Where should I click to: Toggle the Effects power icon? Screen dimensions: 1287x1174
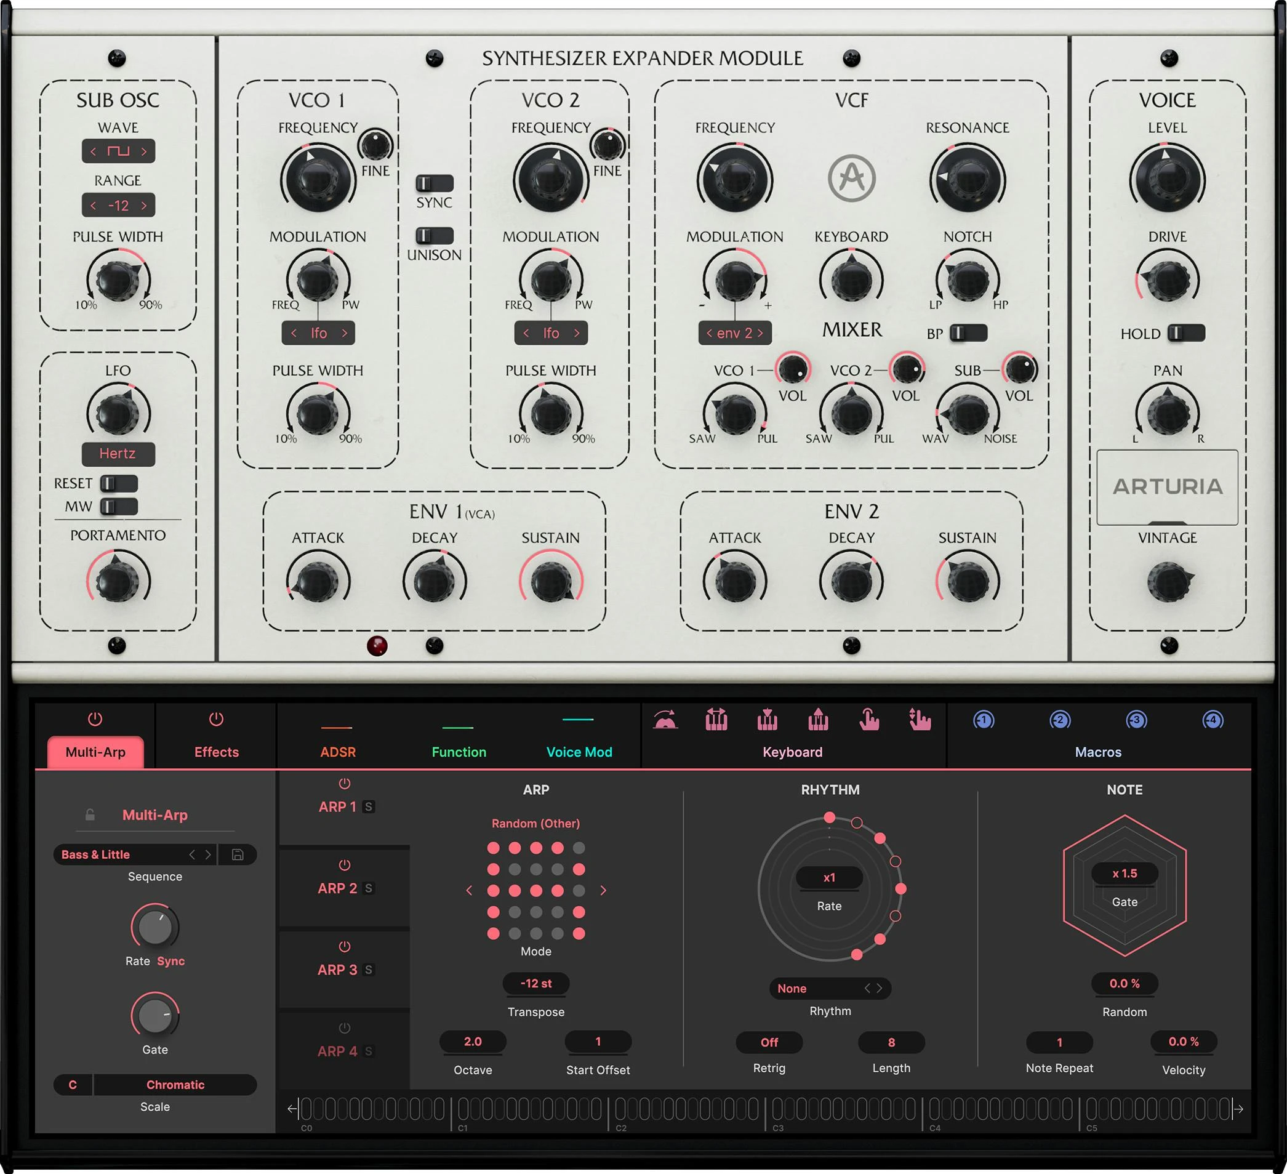(x=217, y=719)
